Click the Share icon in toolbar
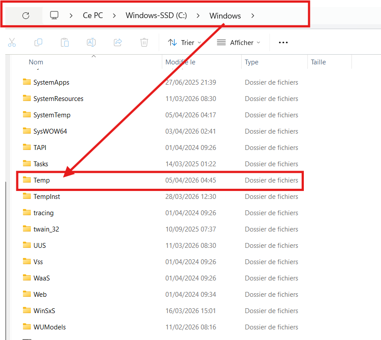381x340 pixels. click(x=118, y=42)
